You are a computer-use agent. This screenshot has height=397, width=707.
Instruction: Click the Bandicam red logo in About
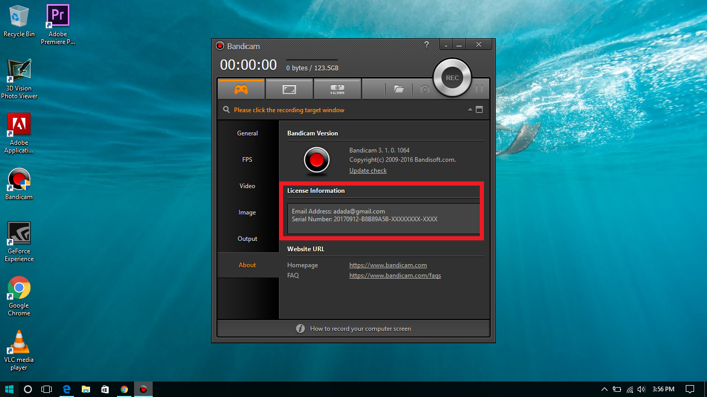click(316, 160)
